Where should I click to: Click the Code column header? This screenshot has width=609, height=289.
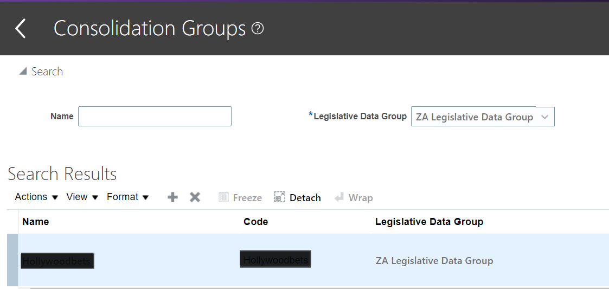point(255,222)
